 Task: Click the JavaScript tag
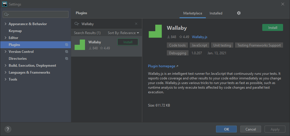200,45
